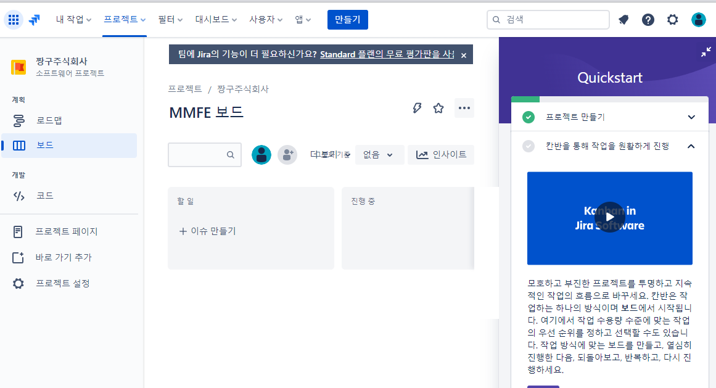The image size is (716, 388).
Task: Open the Atlassian app switcher grid
Action: (13, 19)
